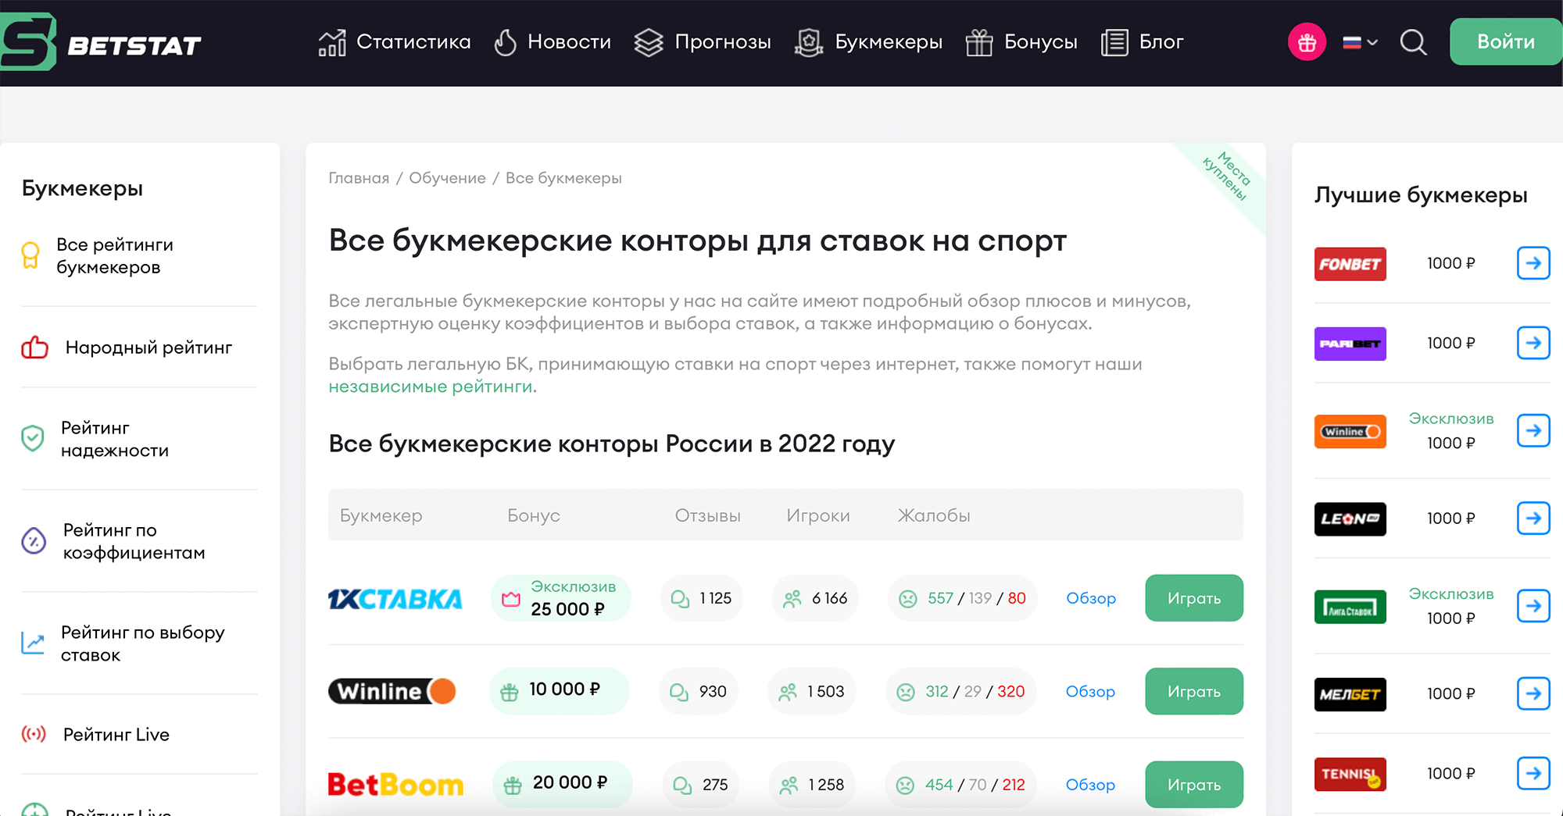
Task: Click the 1 503 players badge
Action: pos(812,691)
